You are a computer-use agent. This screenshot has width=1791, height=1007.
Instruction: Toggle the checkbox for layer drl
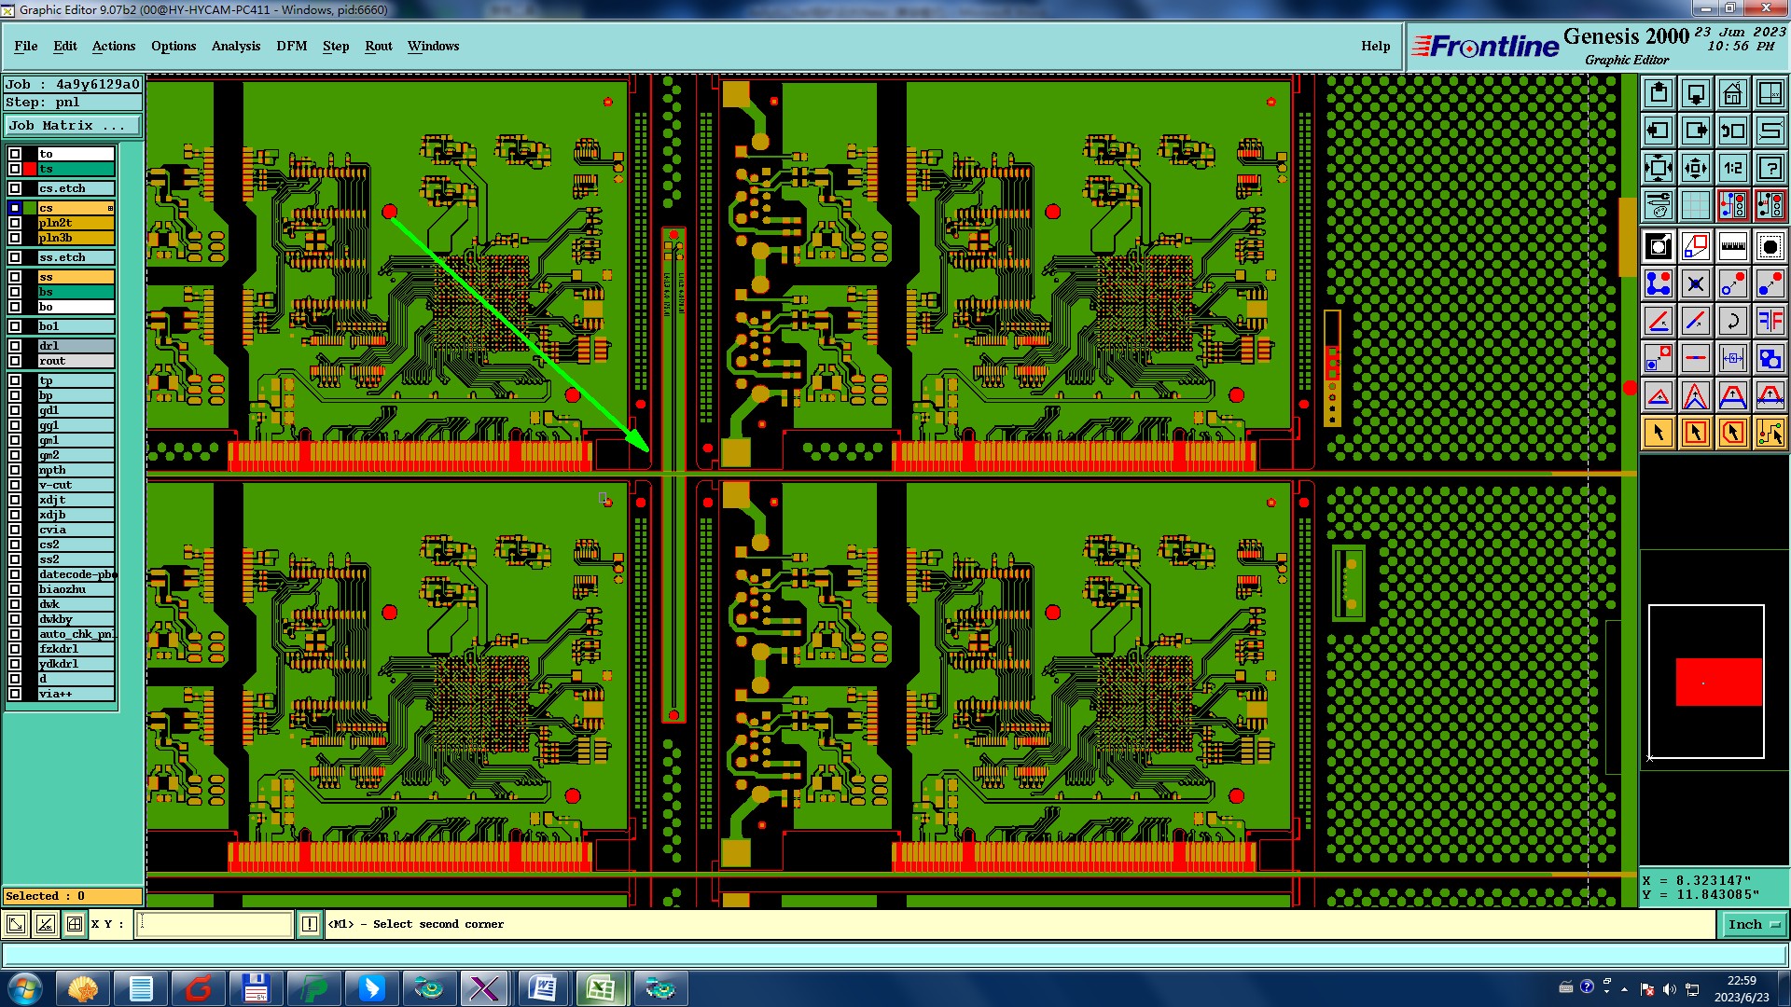point(15,346)
